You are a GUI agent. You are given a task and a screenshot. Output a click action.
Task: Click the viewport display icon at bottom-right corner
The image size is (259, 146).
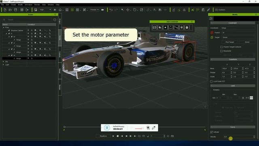205,107
